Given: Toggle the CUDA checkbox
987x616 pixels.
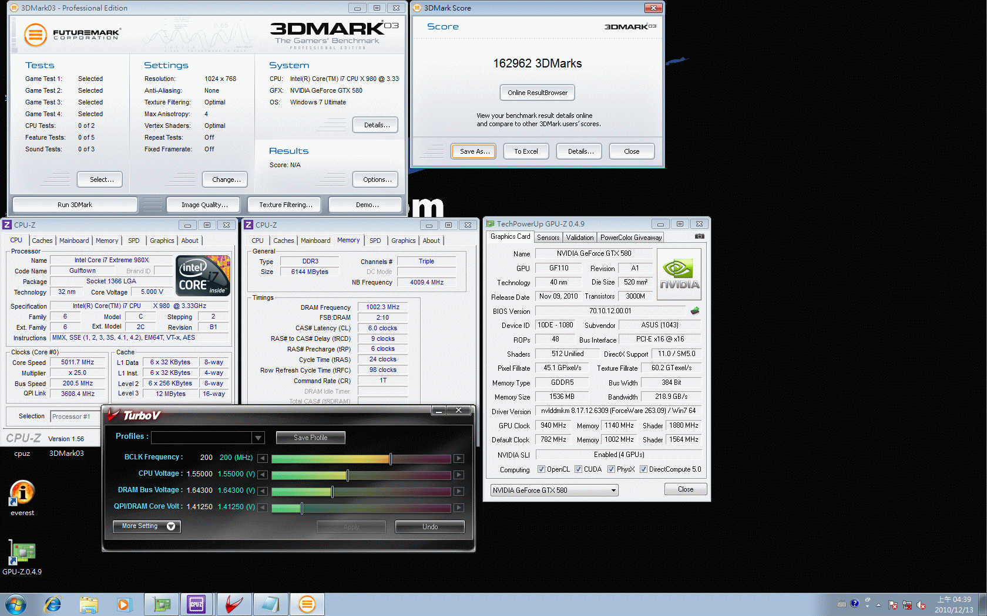Looking at the screenshot, I should pos(579,469).
